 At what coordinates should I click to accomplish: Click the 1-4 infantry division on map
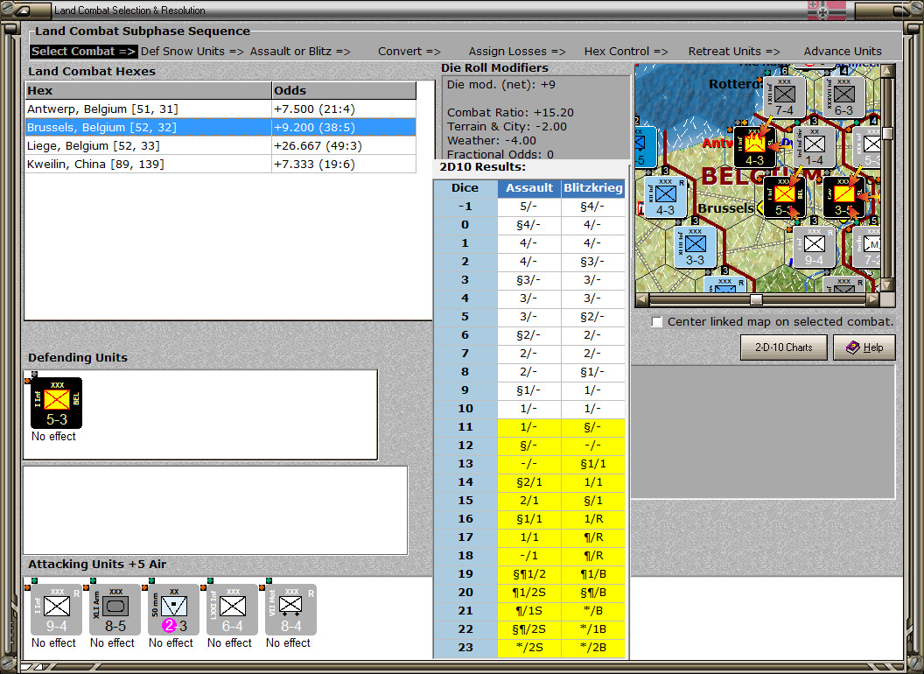(814, 147)
